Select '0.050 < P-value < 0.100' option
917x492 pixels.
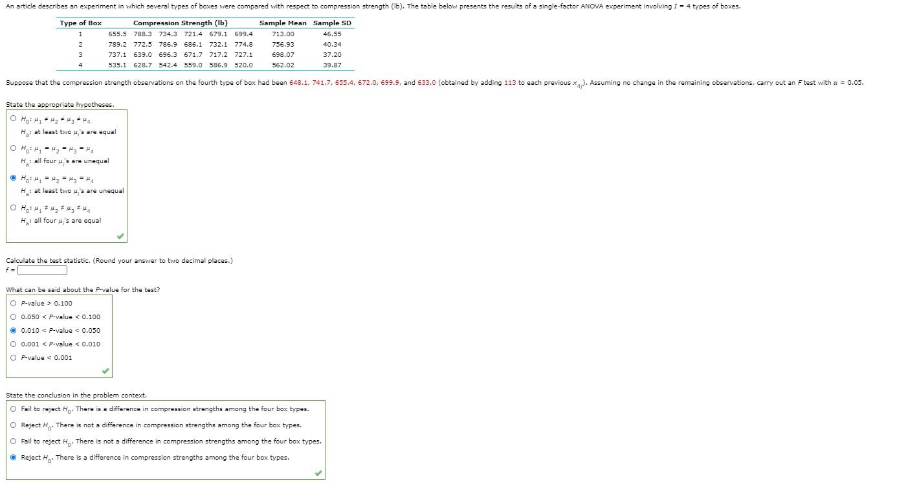tap(14, 317)
